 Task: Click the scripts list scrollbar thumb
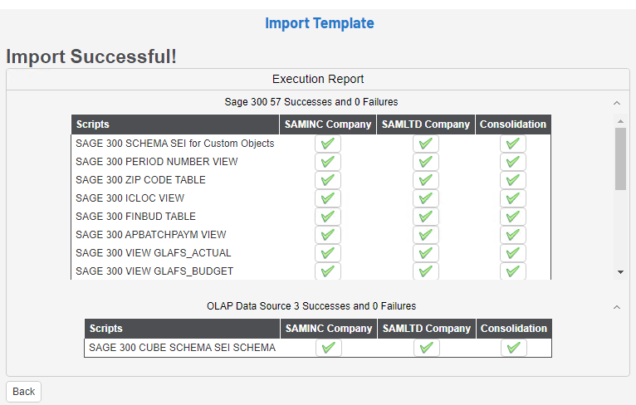point(620,158)
